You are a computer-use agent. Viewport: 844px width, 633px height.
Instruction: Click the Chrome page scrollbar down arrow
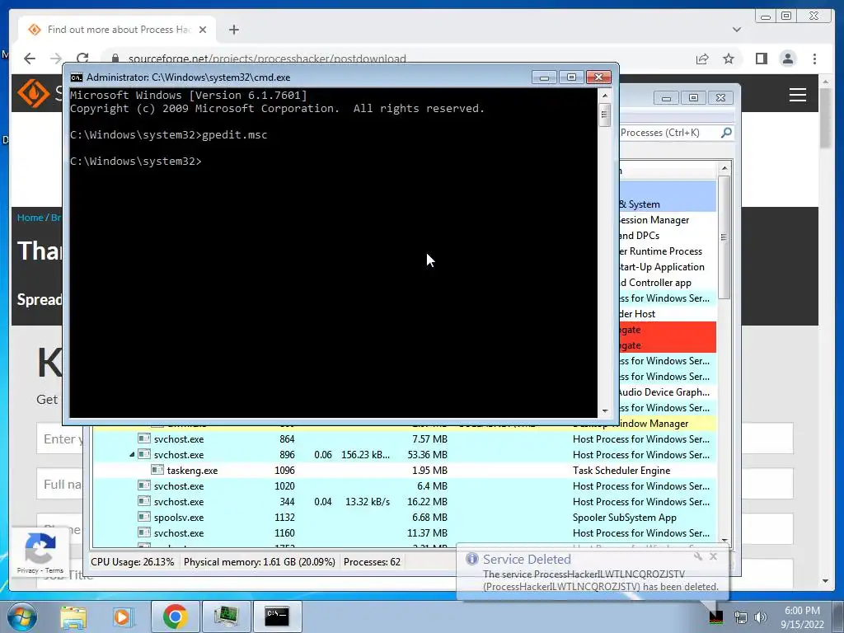click(825, 581)
